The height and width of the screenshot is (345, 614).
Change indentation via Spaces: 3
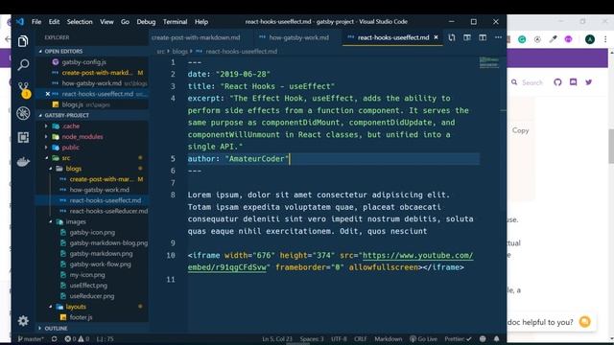pyautogui.click(x=312, y=338)
